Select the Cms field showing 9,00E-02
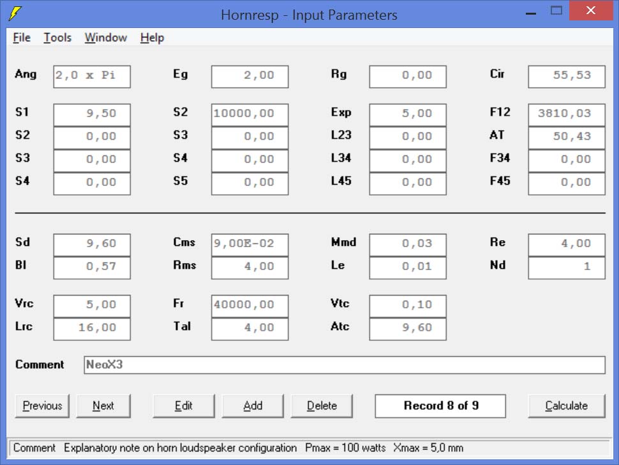Screen dimensions: 619x465 (x=250, y=245)
